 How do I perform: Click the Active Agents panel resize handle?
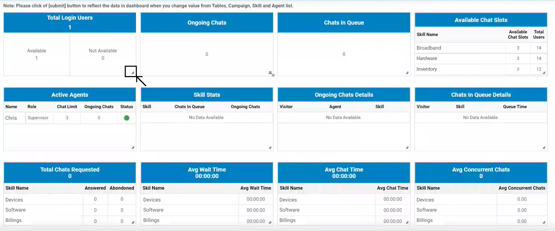tap(133, 148)
